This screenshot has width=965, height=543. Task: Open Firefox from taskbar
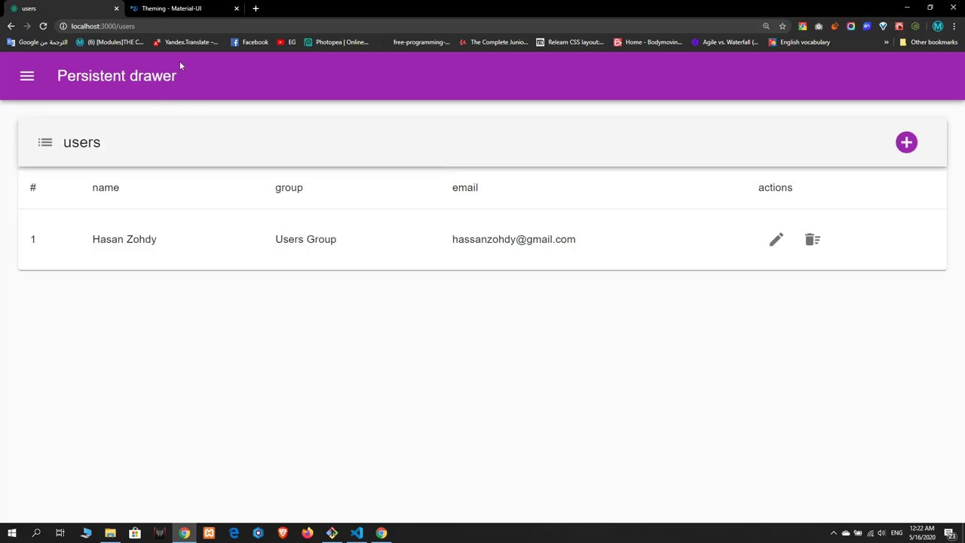(x=308, y=533)
